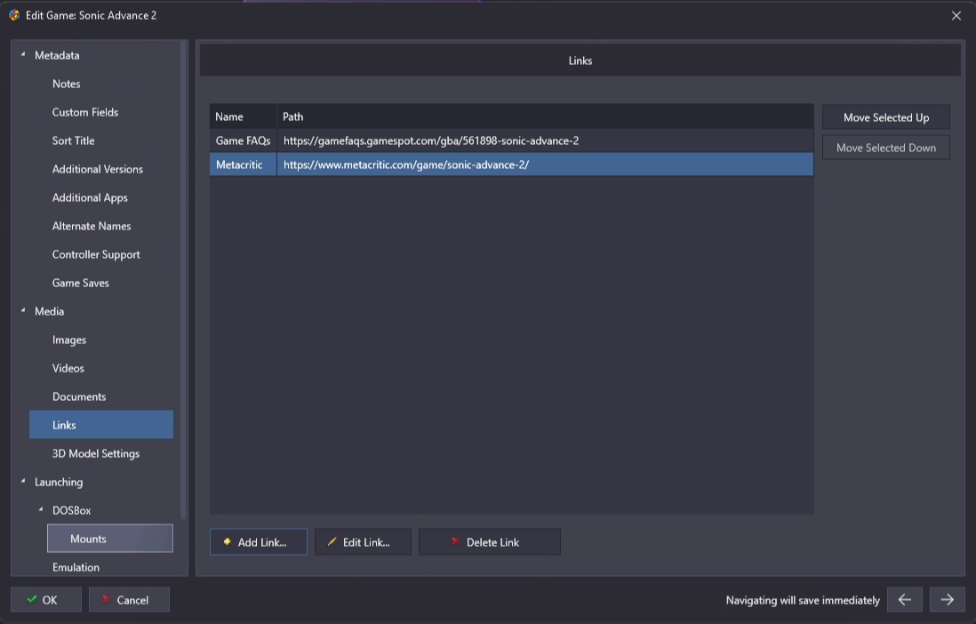This screenshot has height=624, width=976.
Task: Open Additional Apps section
Action: tap(91, 197)
